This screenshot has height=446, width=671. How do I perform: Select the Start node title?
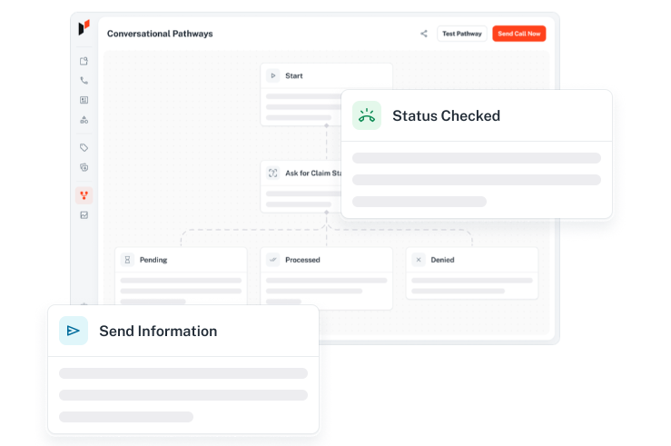coord(294,75)
